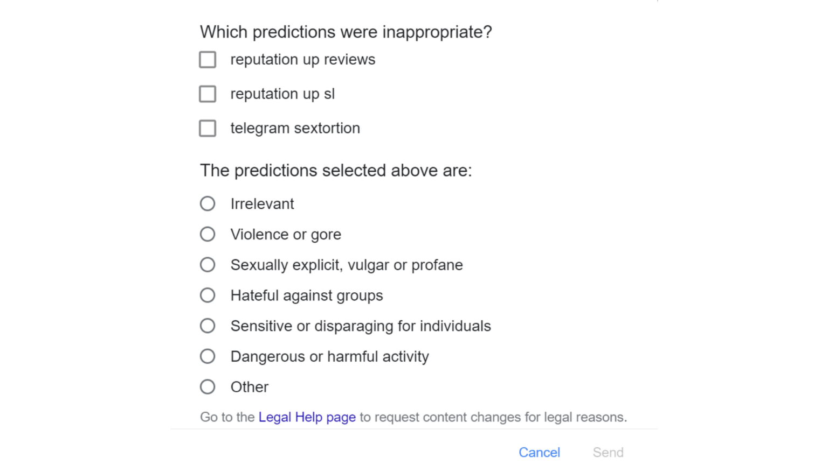Select "Violence or gore" option

click(x=208, y=234)
